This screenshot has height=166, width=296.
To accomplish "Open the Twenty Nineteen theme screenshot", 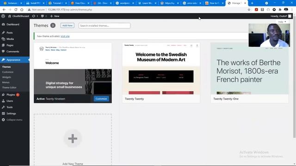I will click(x=73, y=69).
